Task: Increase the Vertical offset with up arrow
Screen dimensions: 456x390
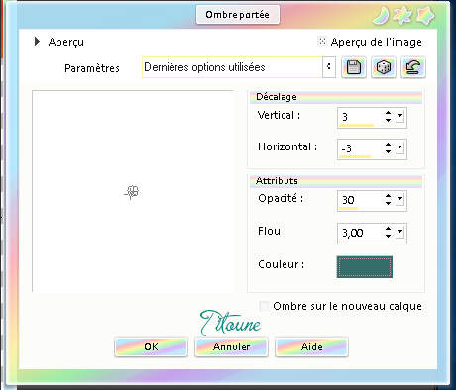Action: [388, 113]
